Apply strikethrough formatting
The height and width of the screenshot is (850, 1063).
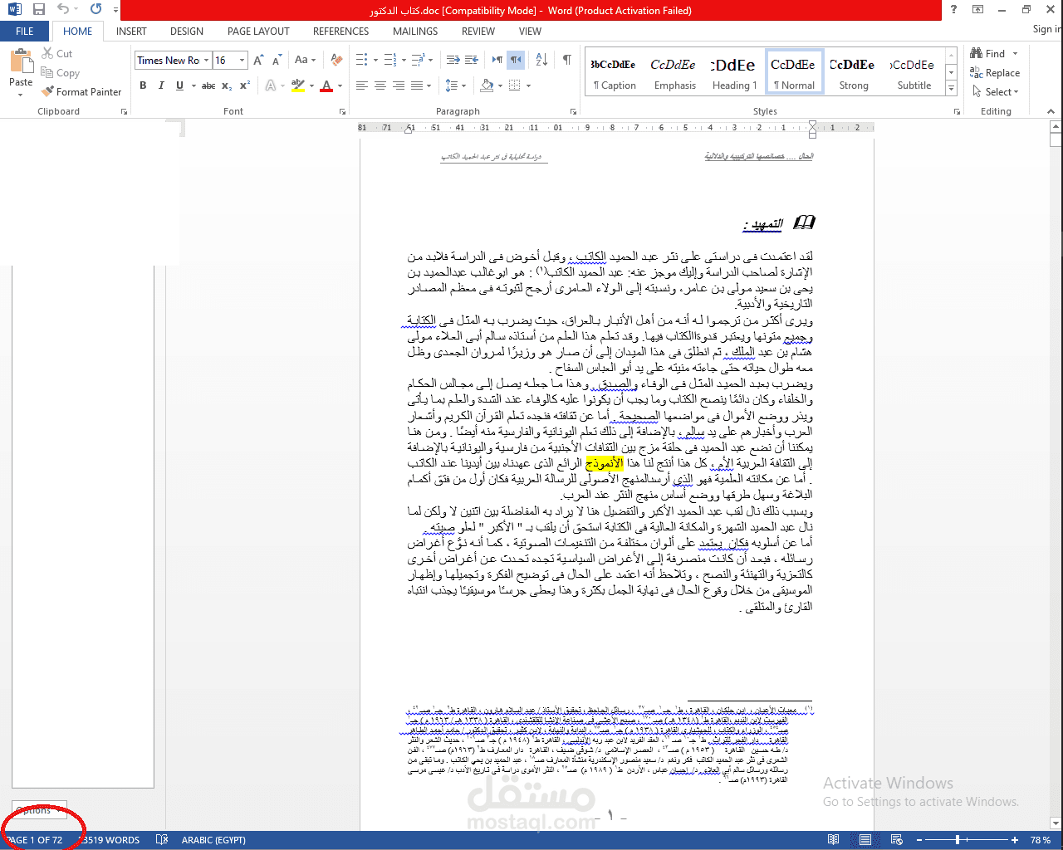(208, 85)
